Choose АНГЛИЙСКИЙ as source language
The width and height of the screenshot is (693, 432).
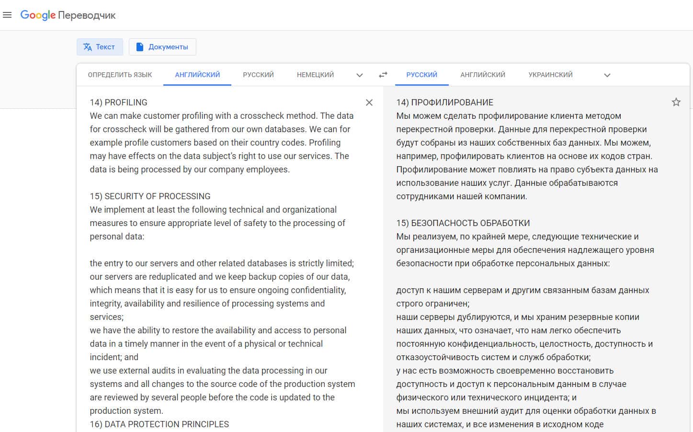click(197, 75)
